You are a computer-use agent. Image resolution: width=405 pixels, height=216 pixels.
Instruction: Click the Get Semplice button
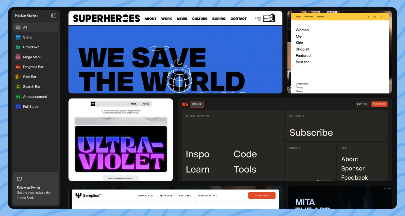coord(262,196)
